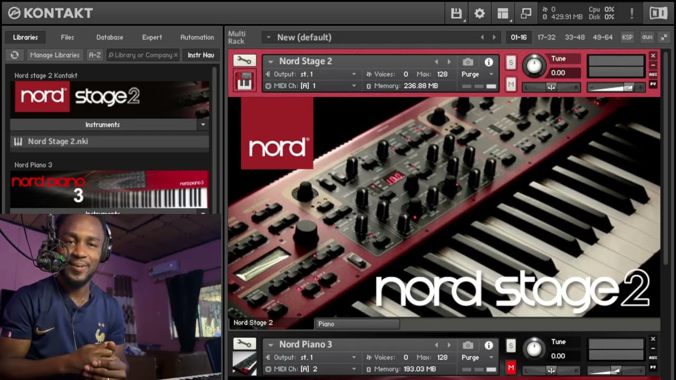This screenshot has width=676, height=380.
Task: Load next instrument for Nord Stage 2
Action: (x=449, y=62)
